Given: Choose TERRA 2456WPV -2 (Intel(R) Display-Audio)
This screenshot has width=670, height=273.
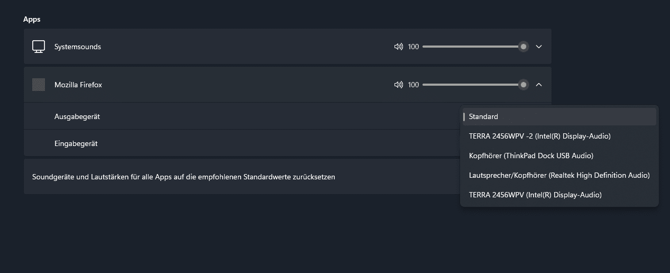Looking at the screenshot, I should 559,136.
